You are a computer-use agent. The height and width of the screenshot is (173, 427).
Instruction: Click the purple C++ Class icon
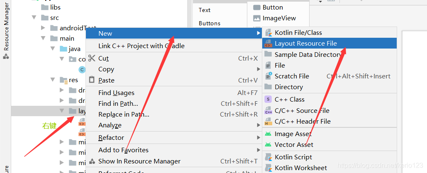pyautogui.click(x=268, y=100)
